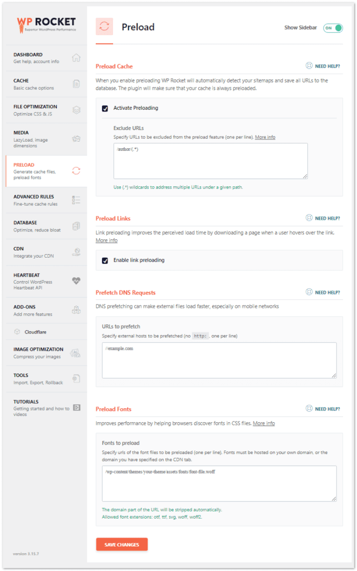Open Image Optimization section

[47, 353]
